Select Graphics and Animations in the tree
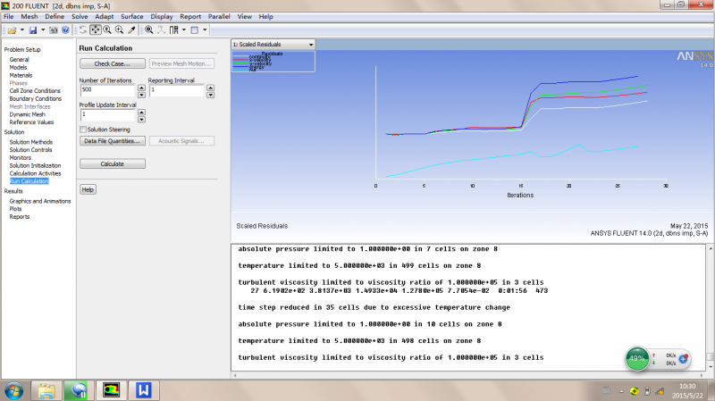The width and height of the screenshot is (715, 401). (x=40, y=201)
